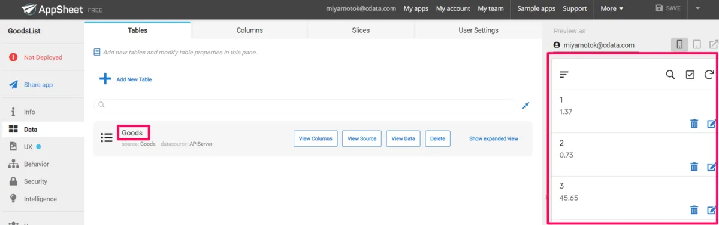Screen dimensions: 719x225
Task: Click the SAVE button
Action: [x=668, y=8]
